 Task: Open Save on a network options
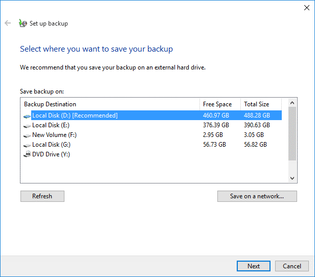pyautogui.click(x=257, y=196)
